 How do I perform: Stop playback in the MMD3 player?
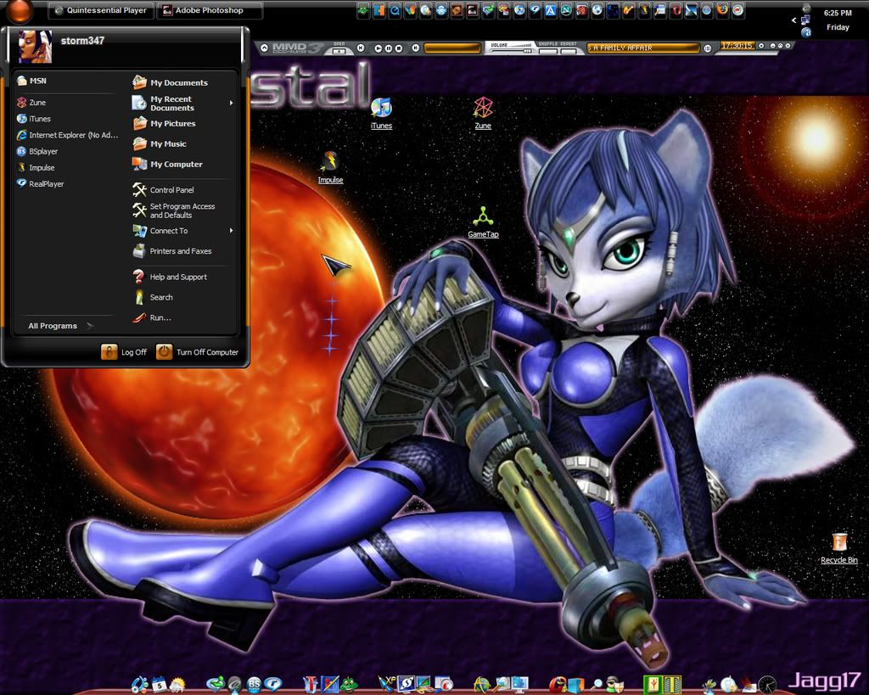point(399,48)
